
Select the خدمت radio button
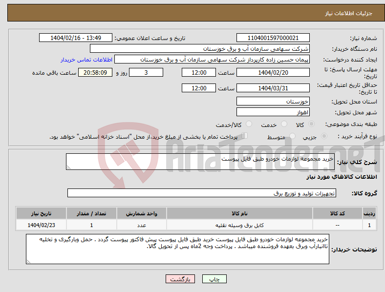click(284, 124)
